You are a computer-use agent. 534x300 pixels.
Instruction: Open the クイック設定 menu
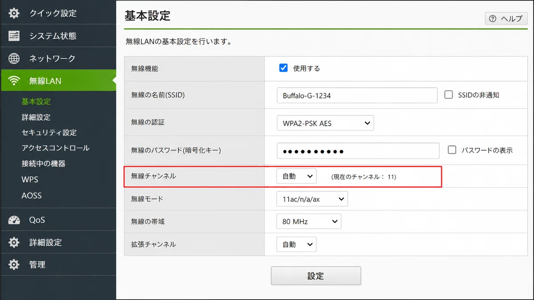point(58,13)
